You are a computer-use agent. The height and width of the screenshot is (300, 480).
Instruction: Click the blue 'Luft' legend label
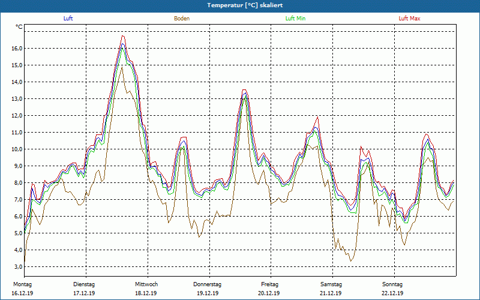(x=68, y=19)
